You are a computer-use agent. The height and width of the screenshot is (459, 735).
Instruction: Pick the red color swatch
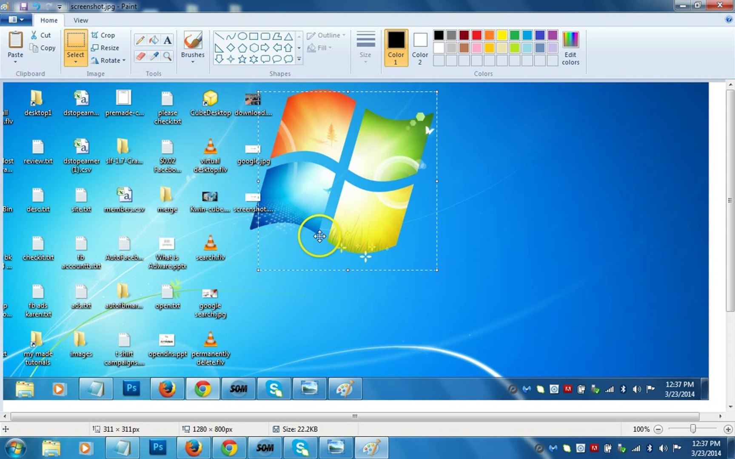coord(477,35)
